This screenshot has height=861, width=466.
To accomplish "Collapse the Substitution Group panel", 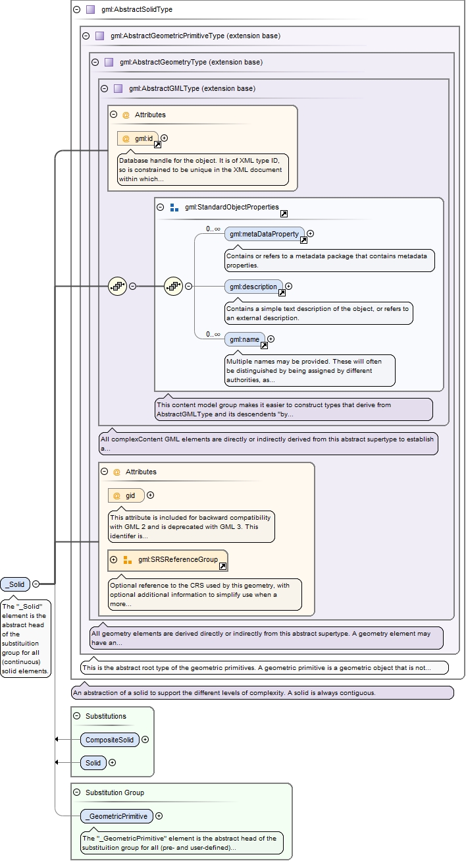I will point(77,792).
